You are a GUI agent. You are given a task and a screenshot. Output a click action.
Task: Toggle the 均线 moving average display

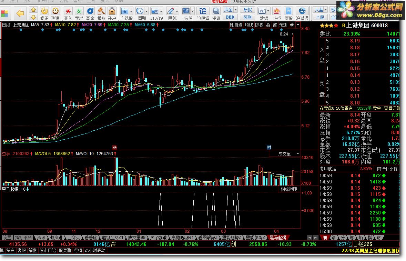(249, 25)
